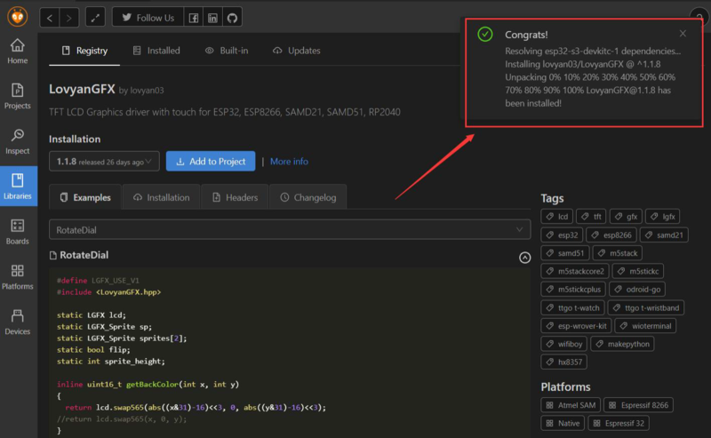Open the Inspect tool in sidebar
The width and height of the screenshot is (711, 438).
[18, 140]
